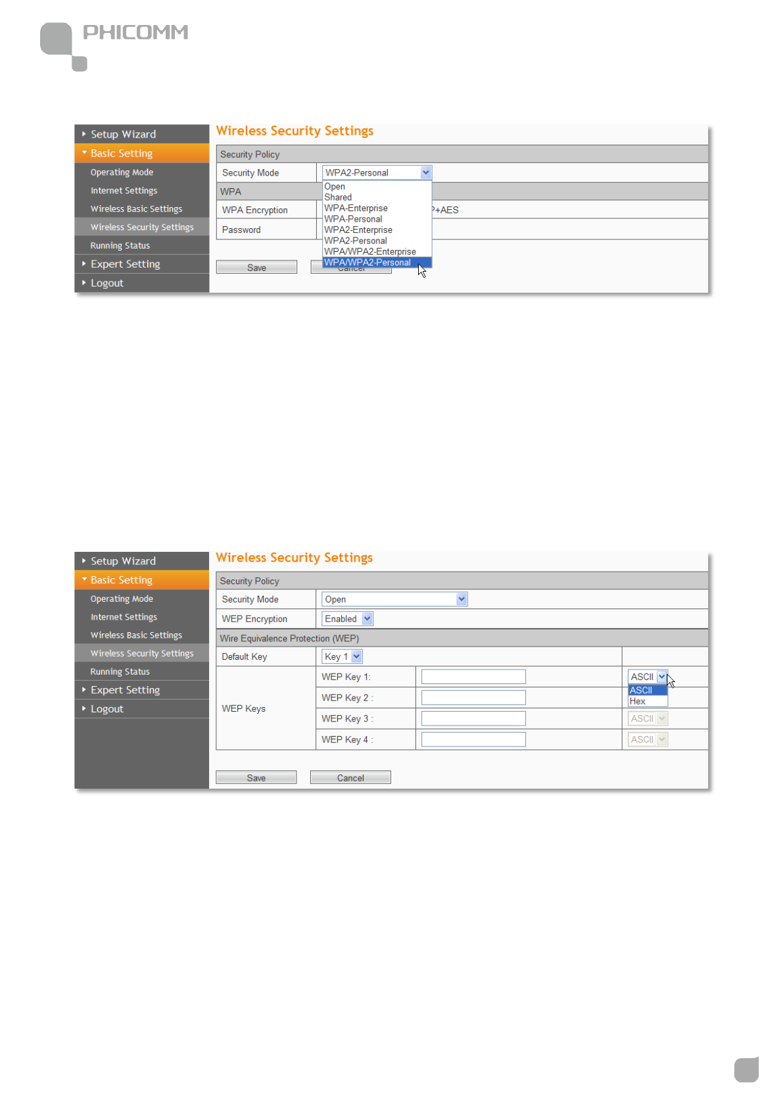Screen dimensions: 783x1105
Task: Collapse Basic Setting in bottom panel sidebar
Action: [x=141, y=579]
